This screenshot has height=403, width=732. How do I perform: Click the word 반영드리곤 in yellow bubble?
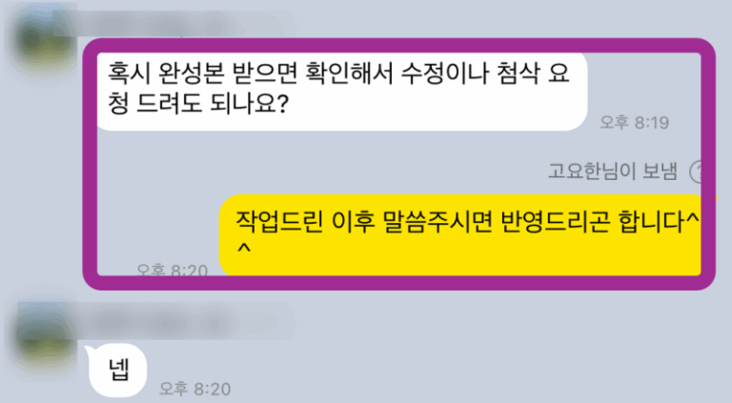(x=555, y=222)
